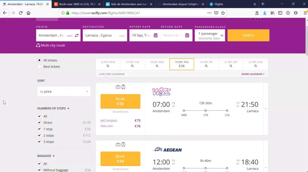Click hand baggage icon on Wizz card

pos(118,87)
